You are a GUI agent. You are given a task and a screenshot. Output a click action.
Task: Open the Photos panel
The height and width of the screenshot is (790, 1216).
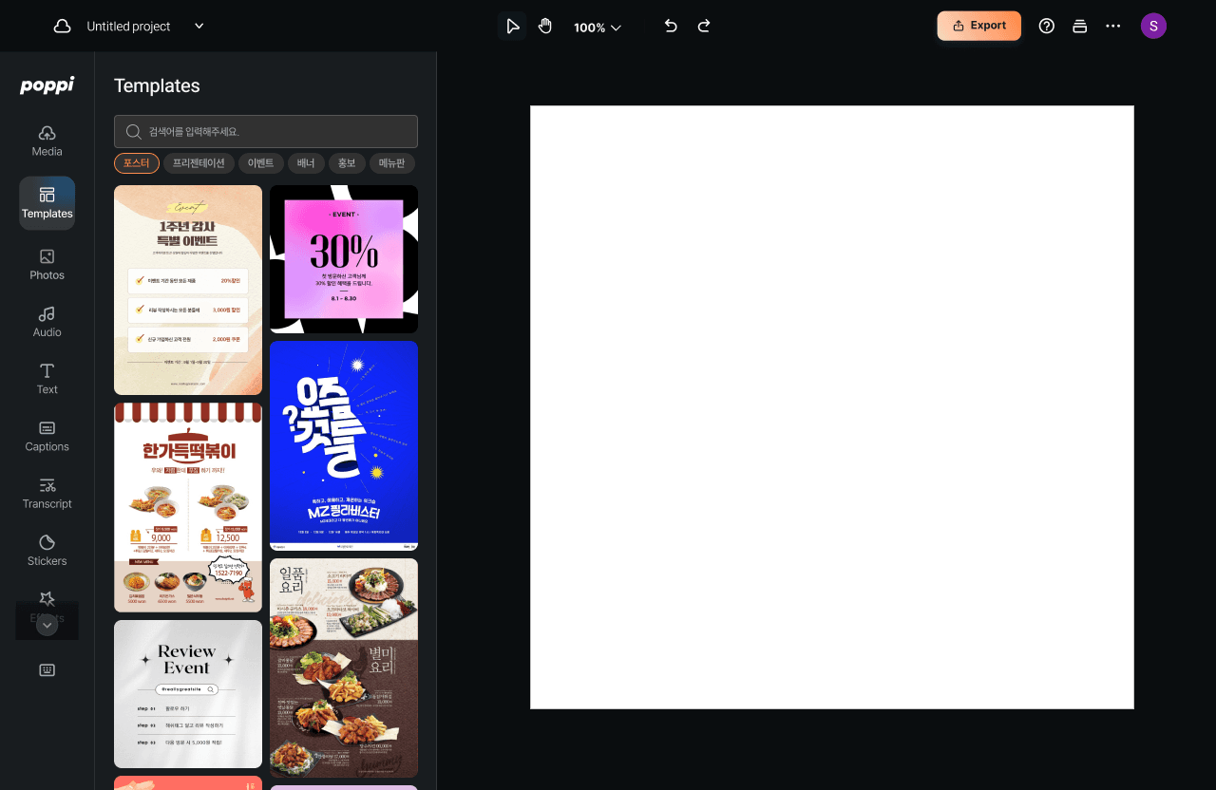[47, 265]
